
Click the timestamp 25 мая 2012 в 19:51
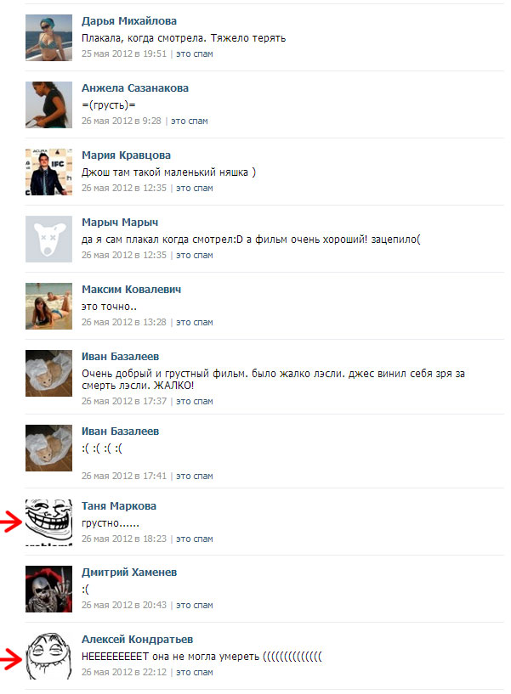(124, 54)
